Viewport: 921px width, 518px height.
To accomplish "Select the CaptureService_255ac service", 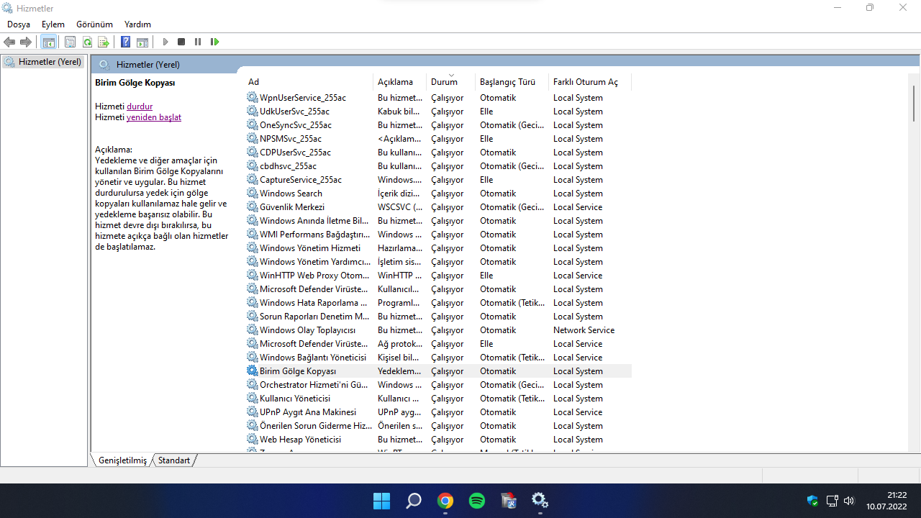I will (x=438, y=180).
